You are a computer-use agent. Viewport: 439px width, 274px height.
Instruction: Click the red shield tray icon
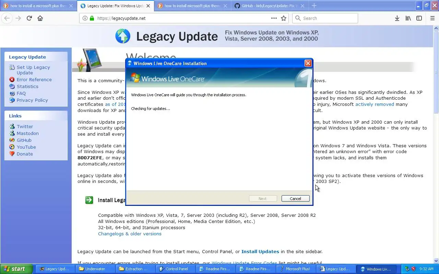413,269
